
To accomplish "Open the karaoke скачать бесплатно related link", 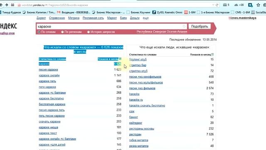I will pos(147,105).
